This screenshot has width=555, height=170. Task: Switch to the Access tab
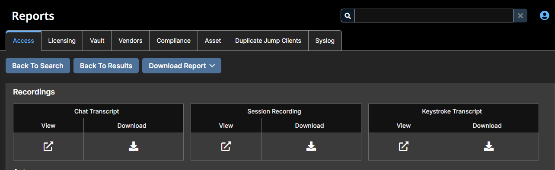23,41
